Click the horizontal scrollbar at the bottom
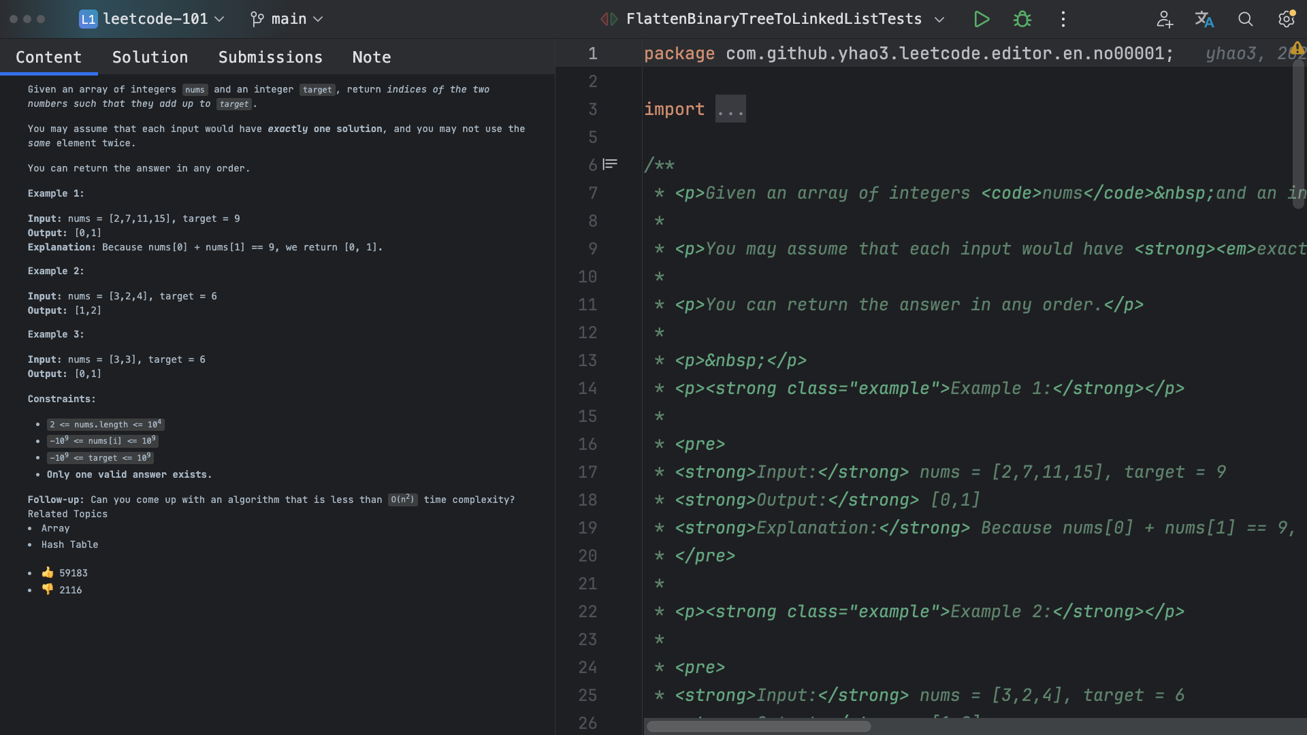Image resolution: width=1307 pixels, height=735 pixels. point(759,726)
